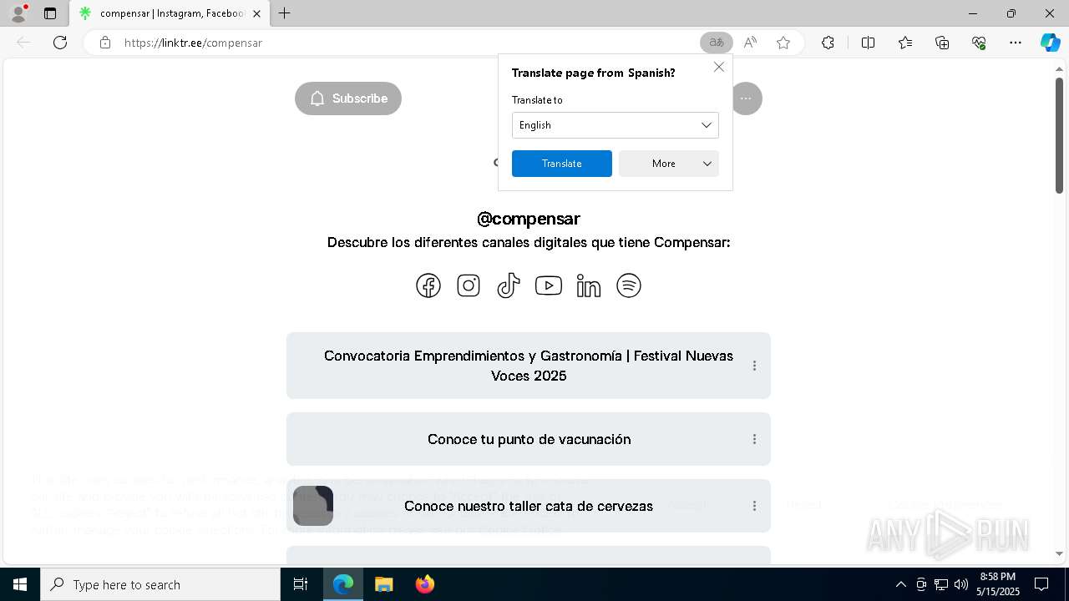Click the blue Translate button
Image resolution: width=1069 pixels, height=601 pixels.
[x=562, y=164]
